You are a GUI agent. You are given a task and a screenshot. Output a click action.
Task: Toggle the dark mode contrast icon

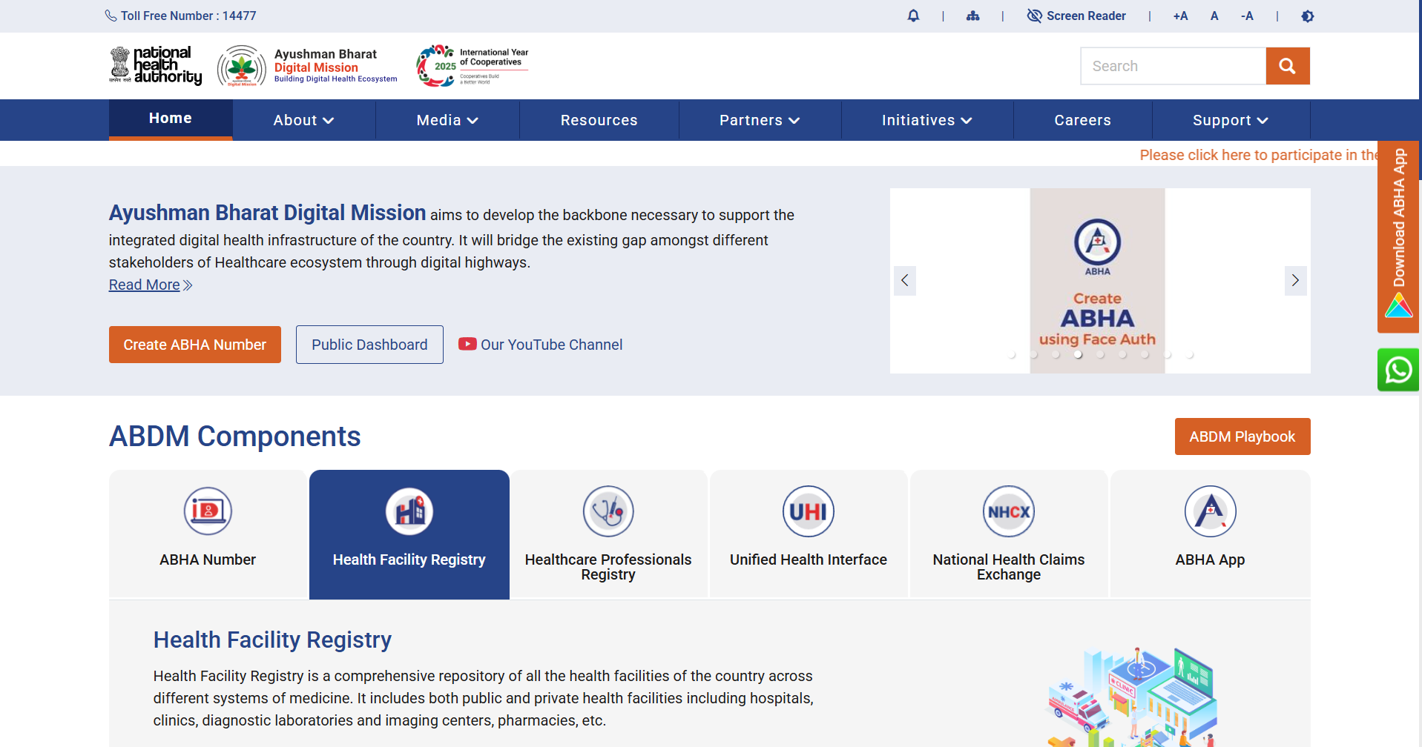click(1307, 16)
